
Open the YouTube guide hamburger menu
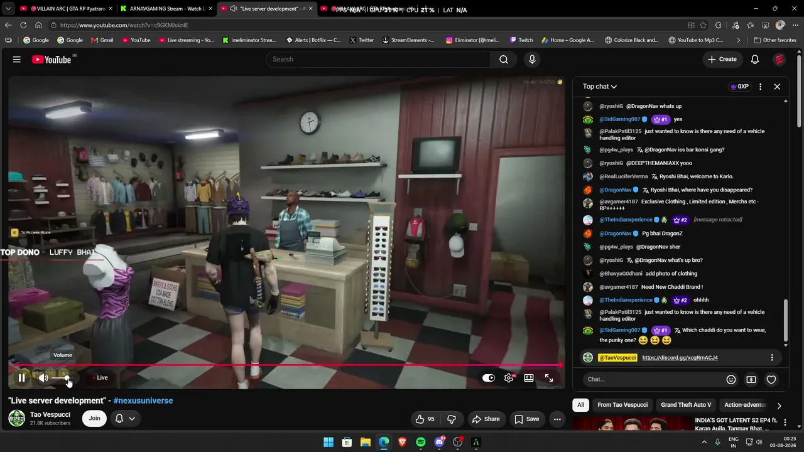pos(17,59)
